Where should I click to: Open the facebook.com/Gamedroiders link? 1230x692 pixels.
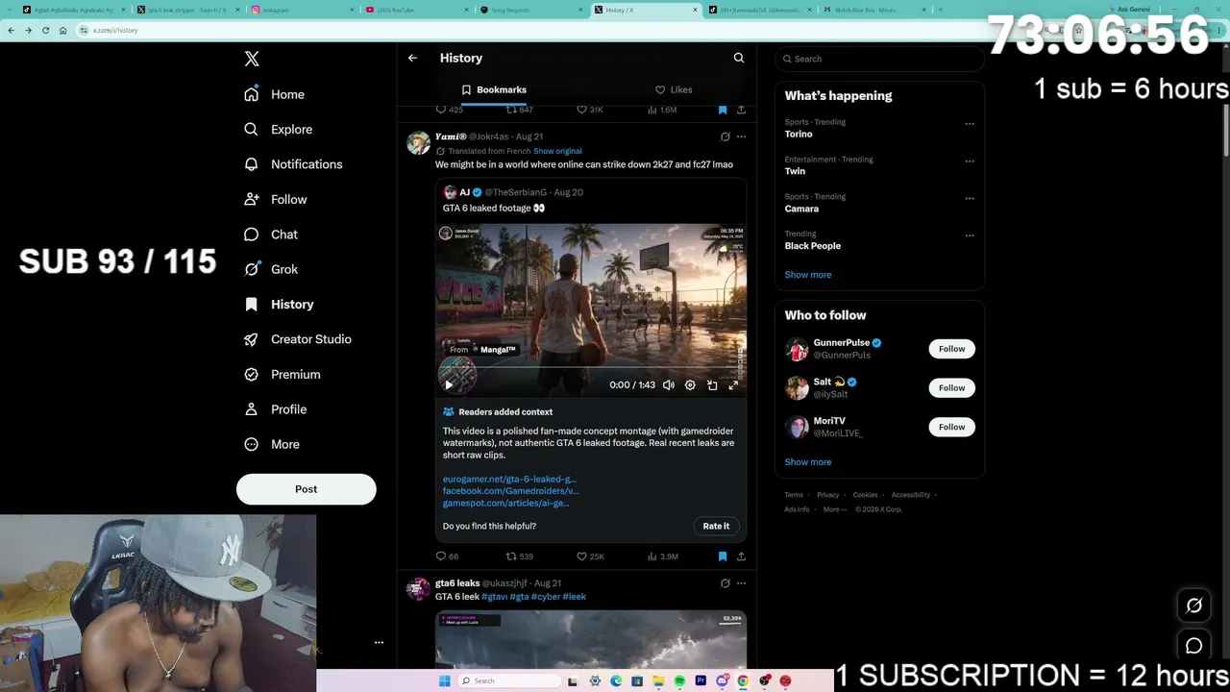click(510, 491)
